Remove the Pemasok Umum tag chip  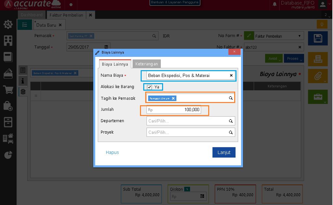click(173, 97)
